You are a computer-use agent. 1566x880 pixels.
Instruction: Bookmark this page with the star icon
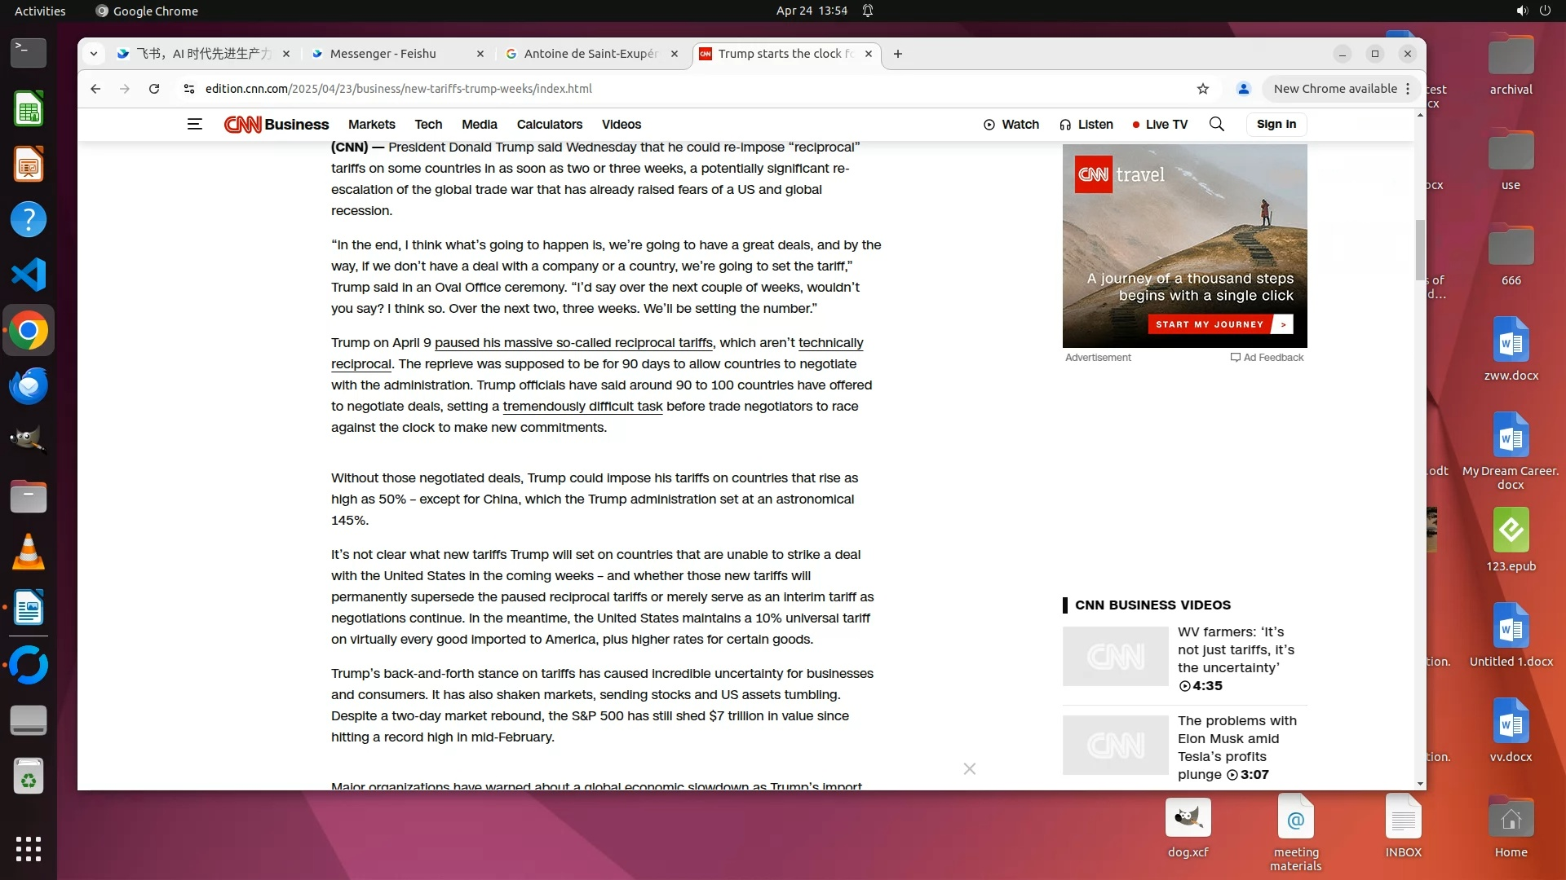pos(1202,89)
